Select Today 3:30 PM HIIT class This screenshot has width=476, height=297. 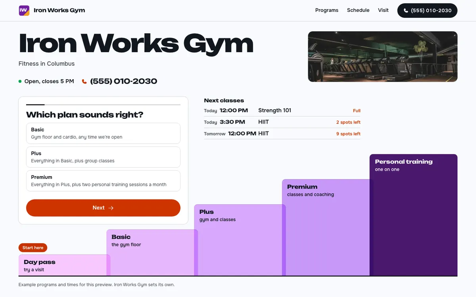[x=282, y=122]
